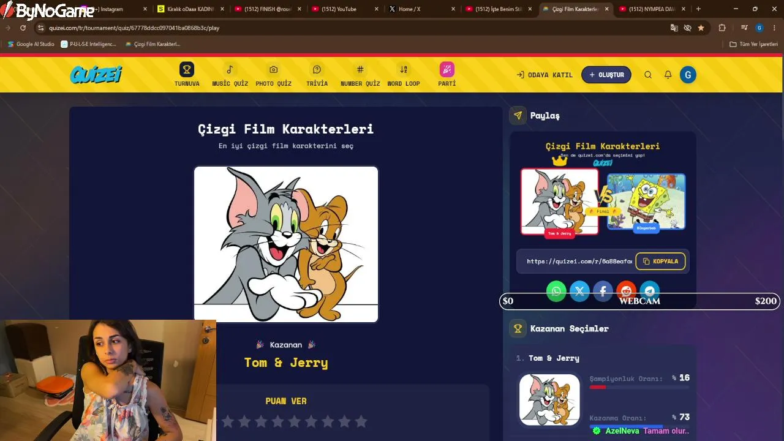Screen dimensions: 784x441
Task: Go to the Trivia section
Action: point(317,75)
